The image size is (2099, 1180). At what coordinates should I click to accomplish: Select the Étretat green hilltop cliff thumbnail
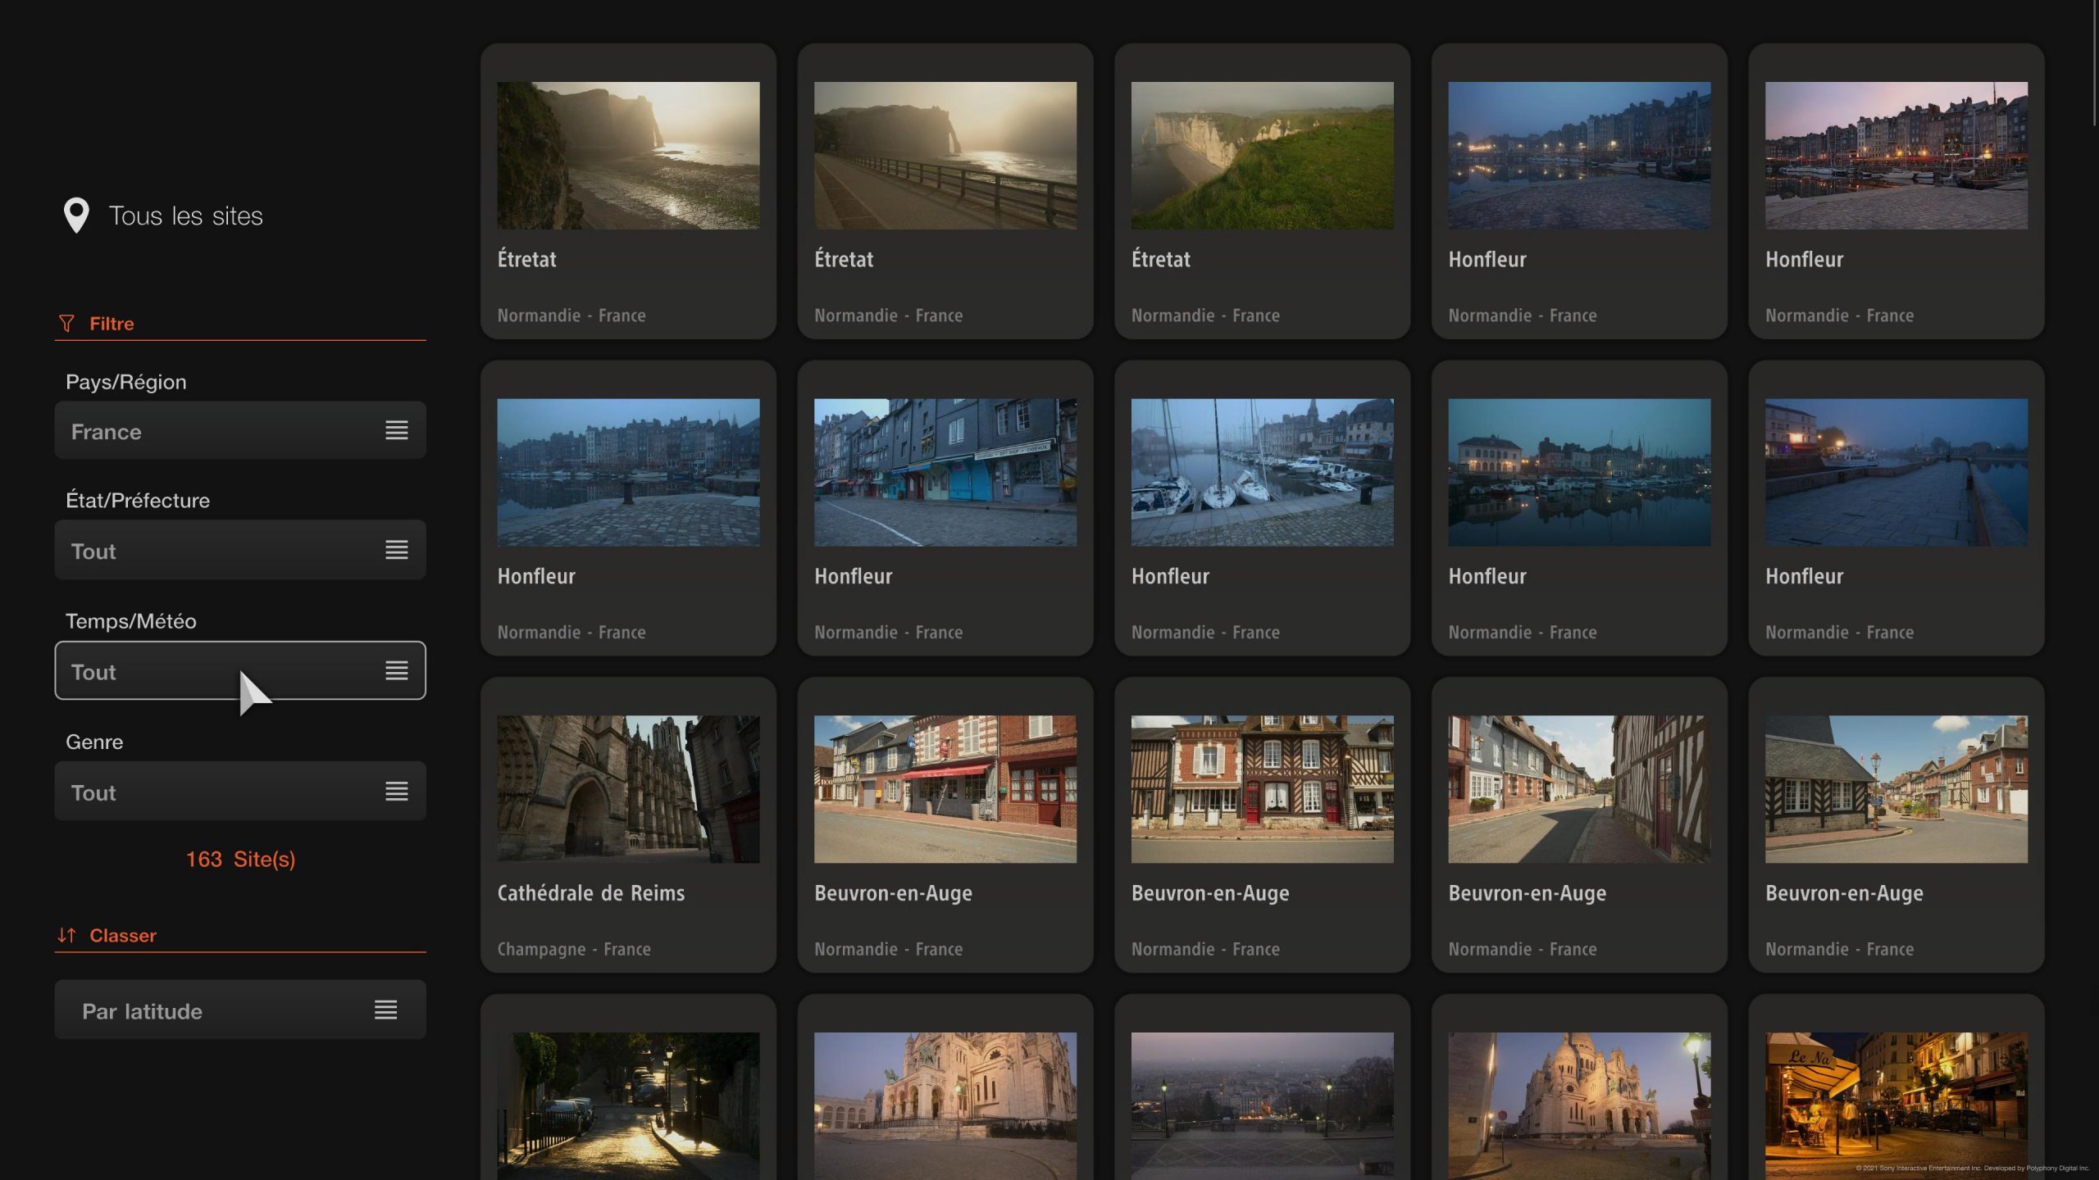1263,155
